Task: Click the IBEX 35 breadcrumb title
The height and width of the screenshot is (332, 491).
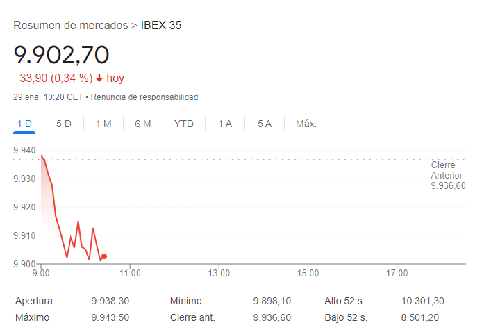Action: coord(161,26)
